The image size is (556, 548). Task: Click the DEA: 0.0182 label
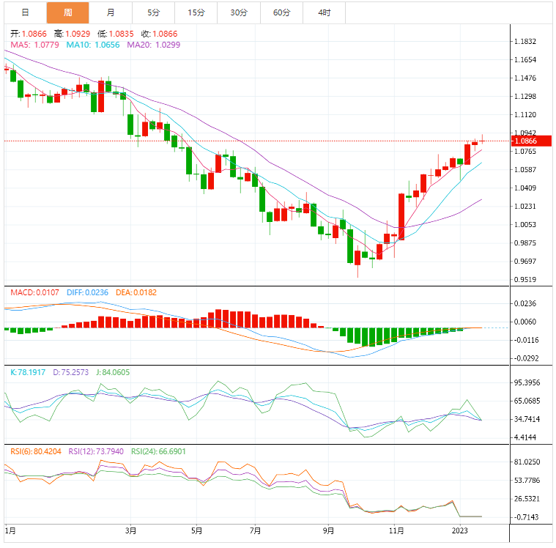(x=136, y=292)
